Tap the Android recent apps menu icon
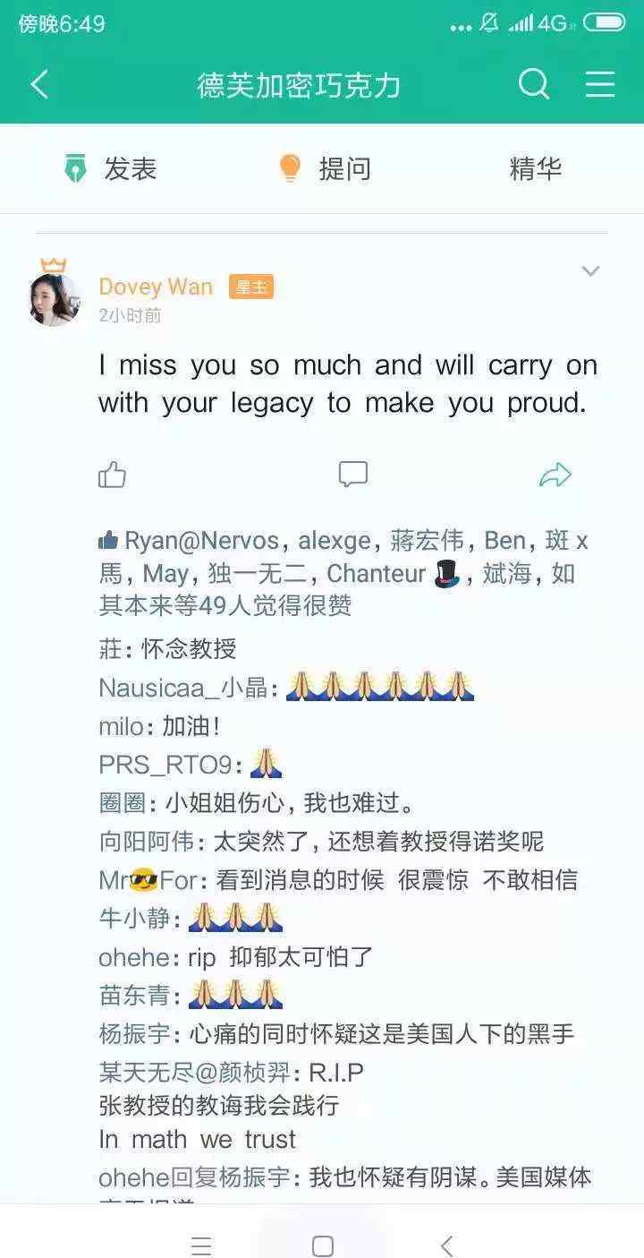 click(x=202, y=1245)
